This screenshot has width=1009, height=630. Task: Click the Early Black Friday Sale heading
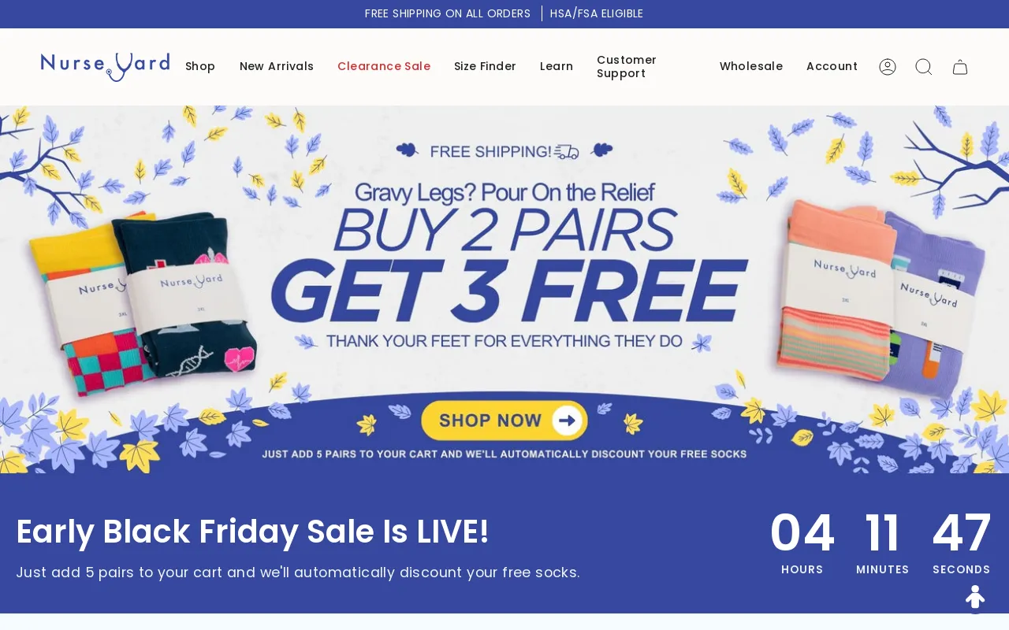[x=253, y=532]
